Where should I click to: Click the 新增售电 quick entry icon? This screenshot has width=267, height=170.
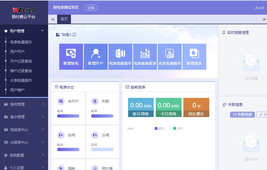click(71, 54)
